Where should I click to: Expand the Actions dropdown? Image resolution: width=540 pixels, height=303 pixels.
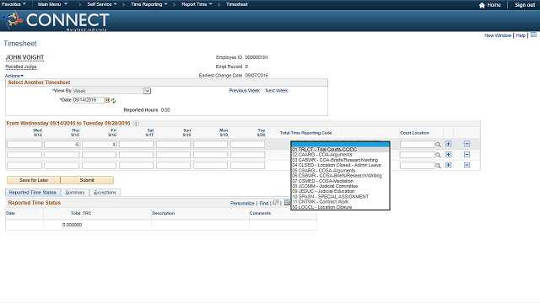pos(14,76)
